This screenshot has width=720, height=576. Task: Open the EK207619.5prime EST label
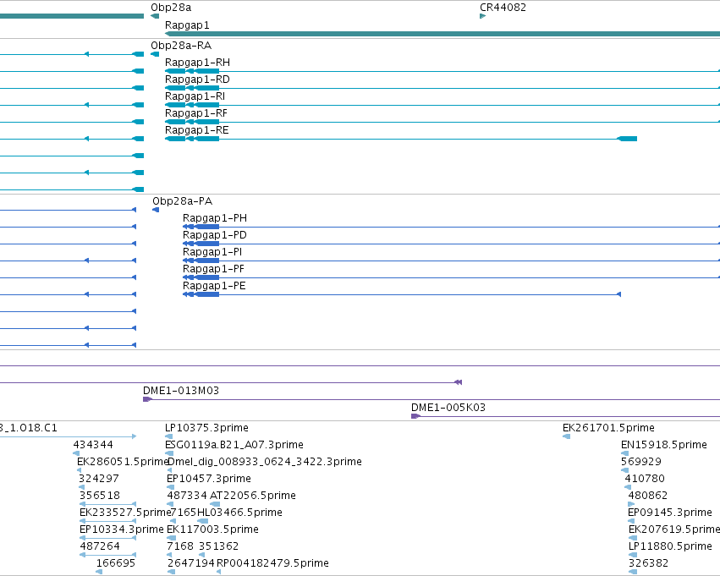(x=674, y=529)
